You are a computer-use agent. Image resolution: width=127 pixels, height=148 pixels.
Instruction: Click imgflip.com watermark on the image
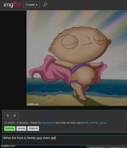[33, 104]
